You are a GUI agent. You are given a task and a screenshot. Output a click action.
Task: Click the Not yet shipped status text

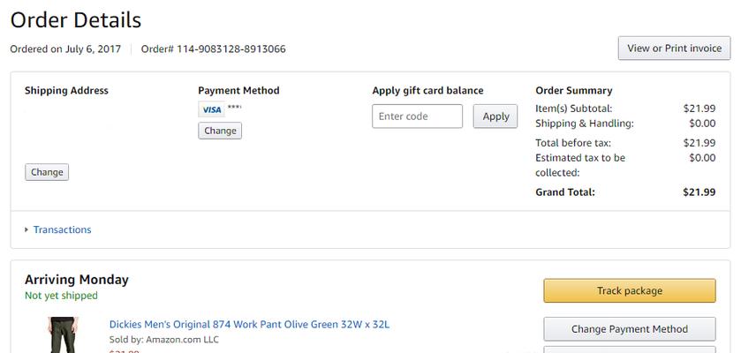[61, 296]
